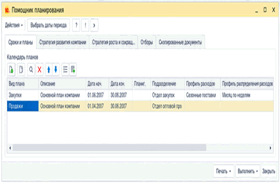
Task: Click the copy row document icon
Action: point(21,69)
